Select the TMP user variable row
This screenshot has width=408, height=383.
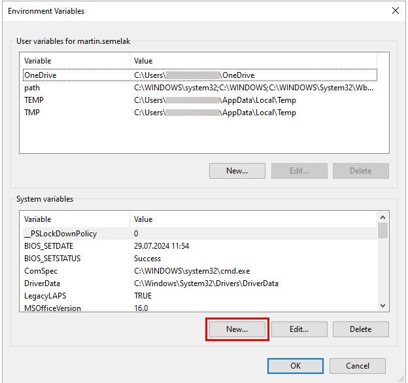(32, 113)
